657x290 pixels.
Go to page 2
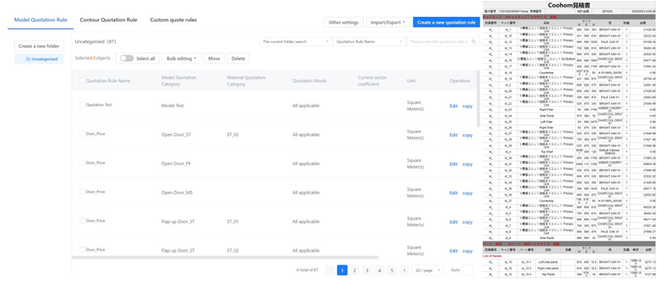(355, 270)
